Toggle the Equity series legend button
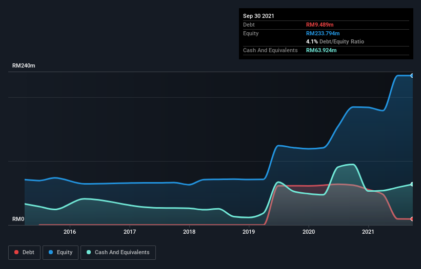The height and width of the screenshot is (269, 421). tap(61, 253)
